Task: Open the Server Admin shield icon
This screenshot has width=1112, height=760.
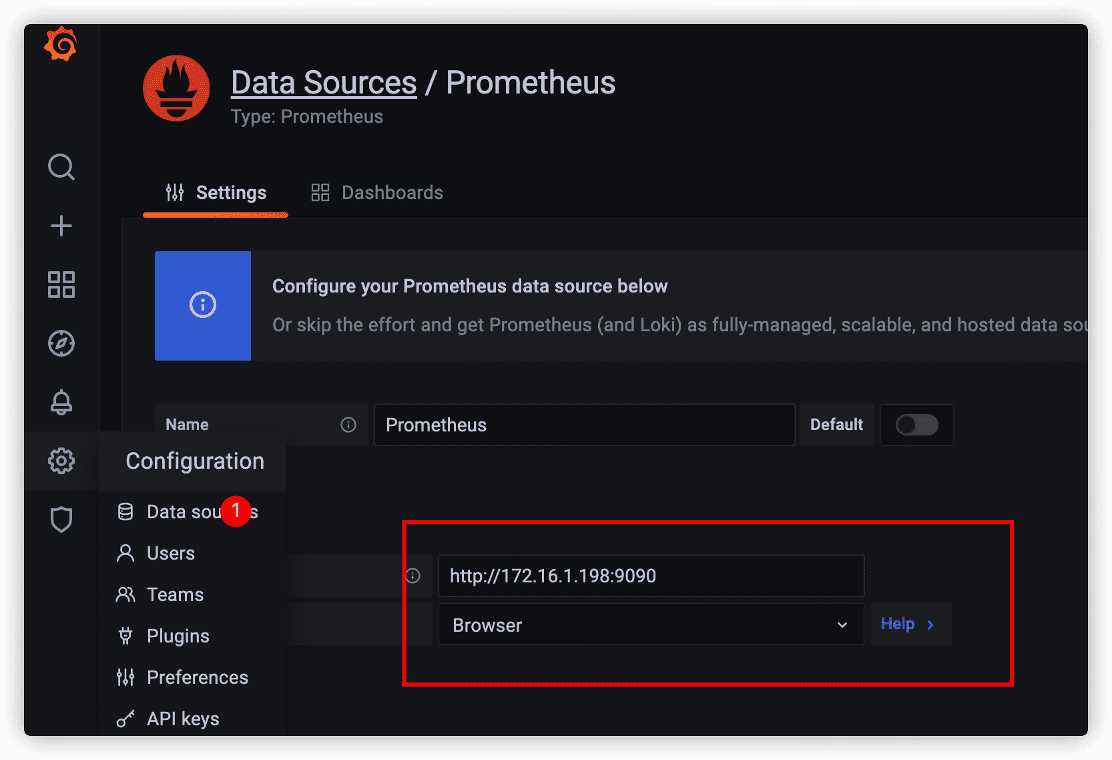Action: coord(61,520)
